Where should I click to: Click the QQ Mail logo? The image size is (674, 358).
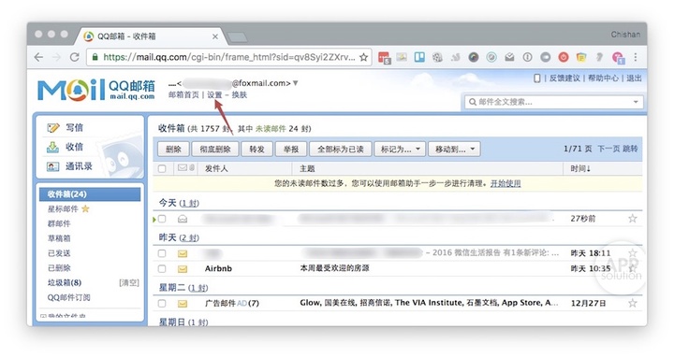click(x=96, y=90)
